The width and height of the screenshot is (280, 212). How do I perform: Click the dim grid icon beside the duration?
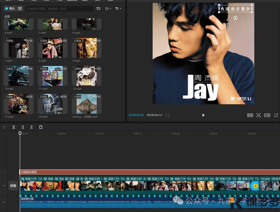coord(167,115)
